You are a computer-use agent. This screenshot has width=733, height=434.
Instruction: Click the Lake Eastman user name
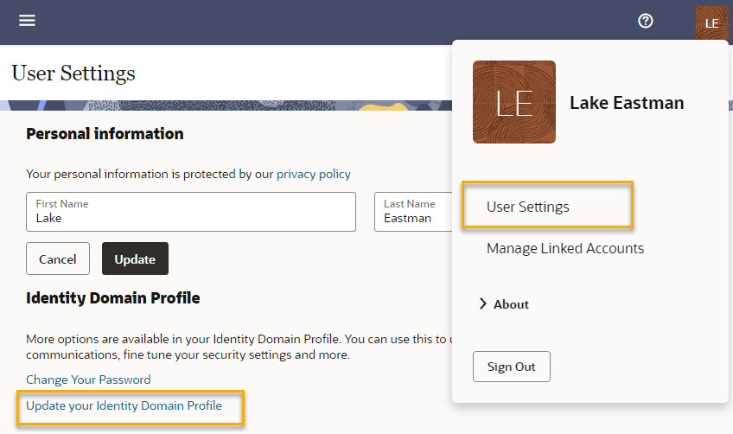(627, 103)
